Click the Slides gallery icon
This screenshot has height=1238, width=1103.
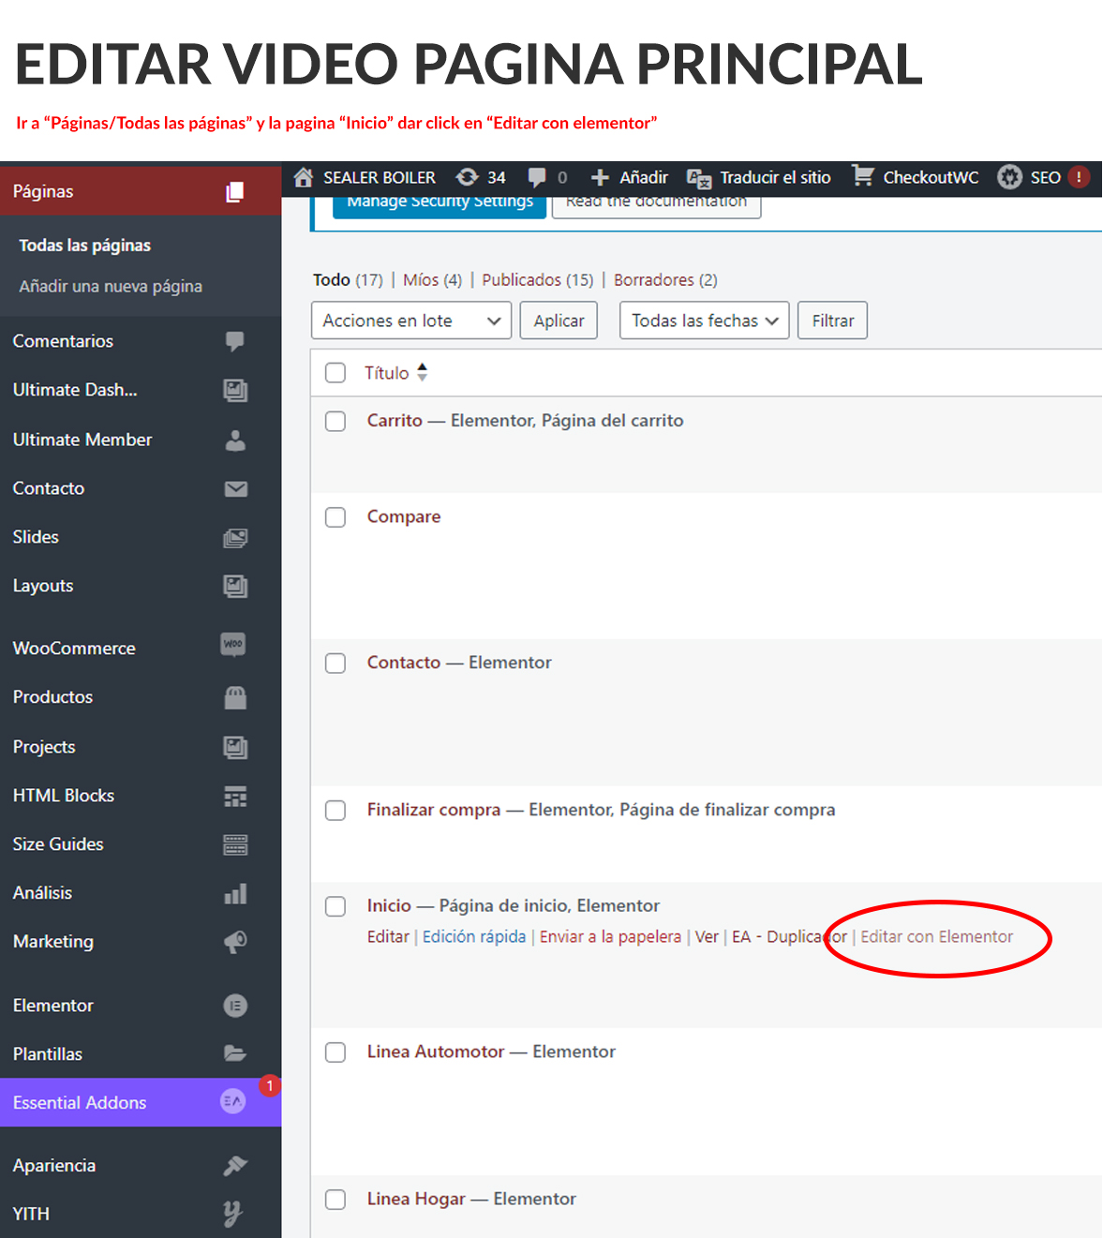[x=235, y=537]
